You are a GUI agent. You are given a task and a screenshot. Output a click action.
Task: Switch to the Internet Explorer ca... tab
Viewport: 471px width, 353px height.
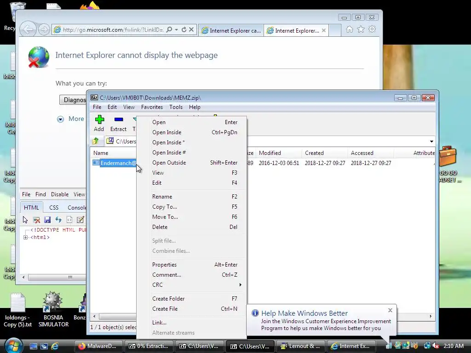231,31
